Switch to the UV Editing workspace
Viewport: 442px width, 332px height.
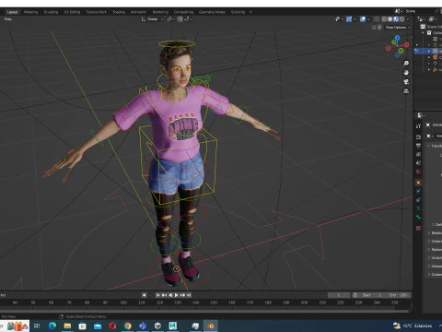(x=72, y=12)
